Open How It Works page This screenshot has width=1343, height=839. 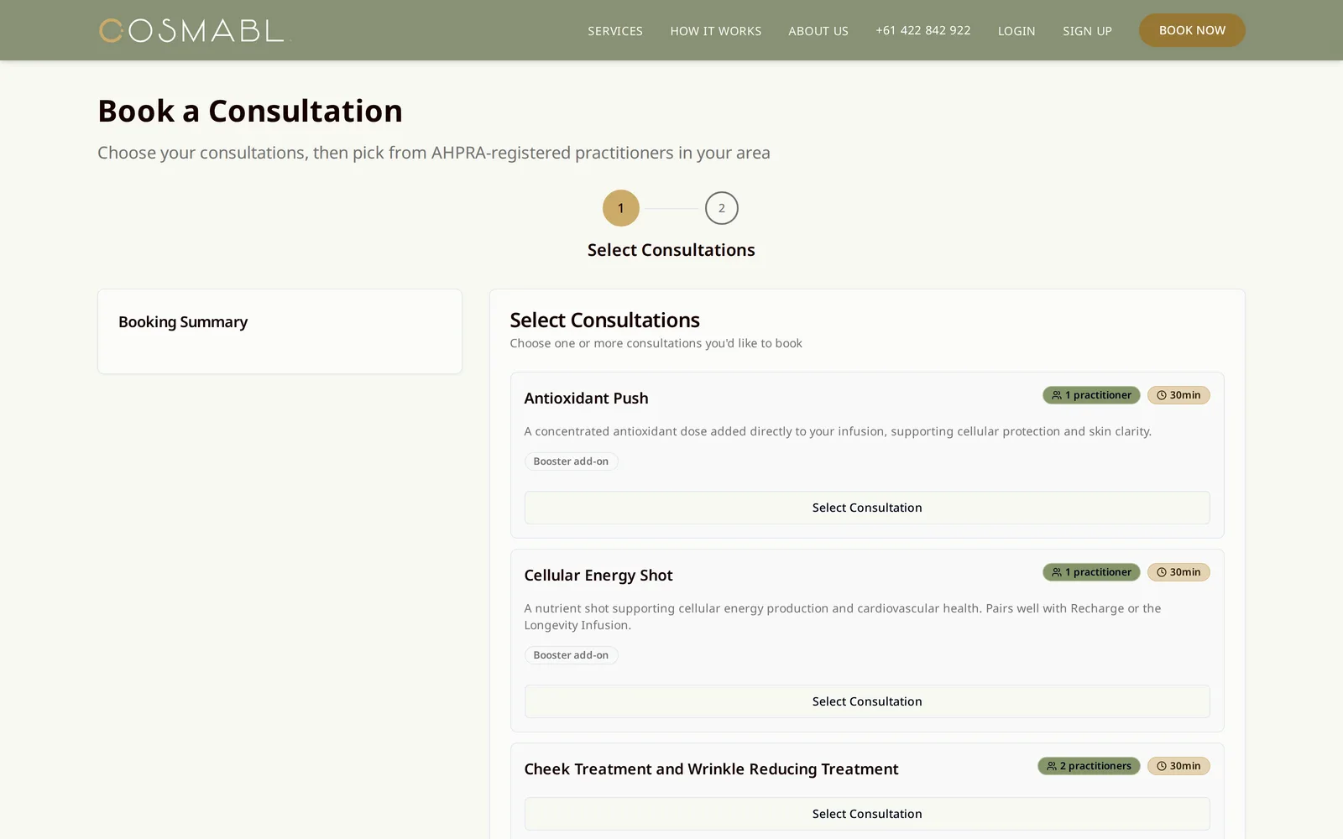click(716, 31)
